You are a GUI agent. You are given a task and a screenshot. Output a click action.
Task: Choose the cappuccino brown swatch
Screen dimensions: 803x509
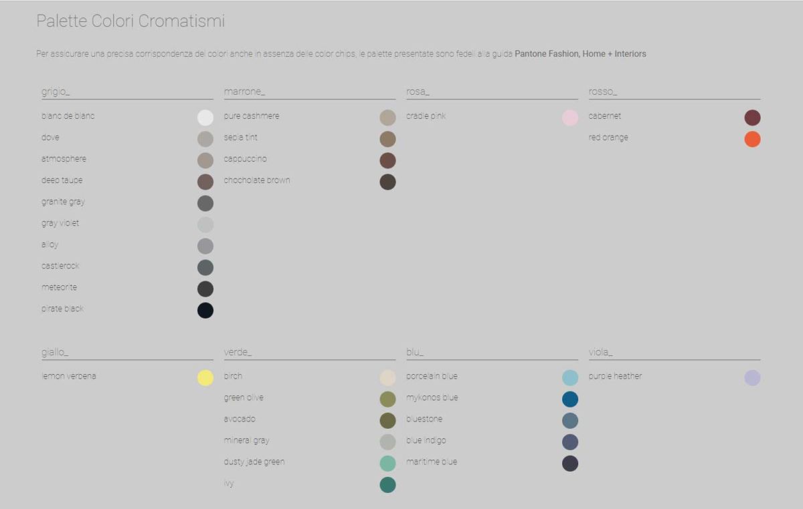[x=387, y=161]
